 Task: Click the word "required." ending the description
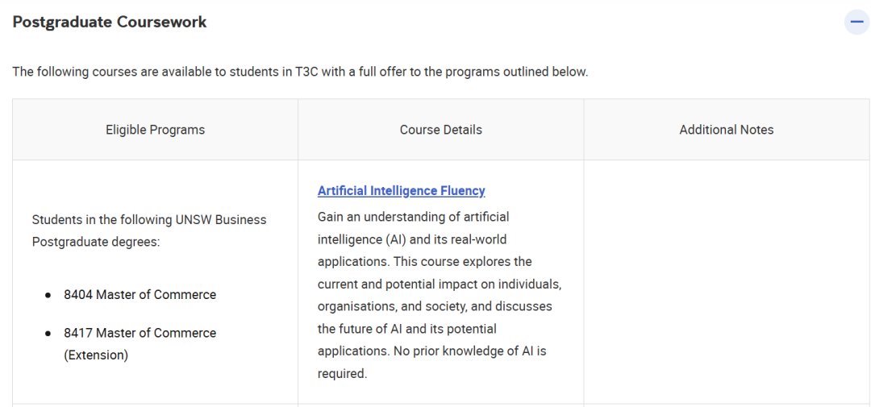point(342,374)
